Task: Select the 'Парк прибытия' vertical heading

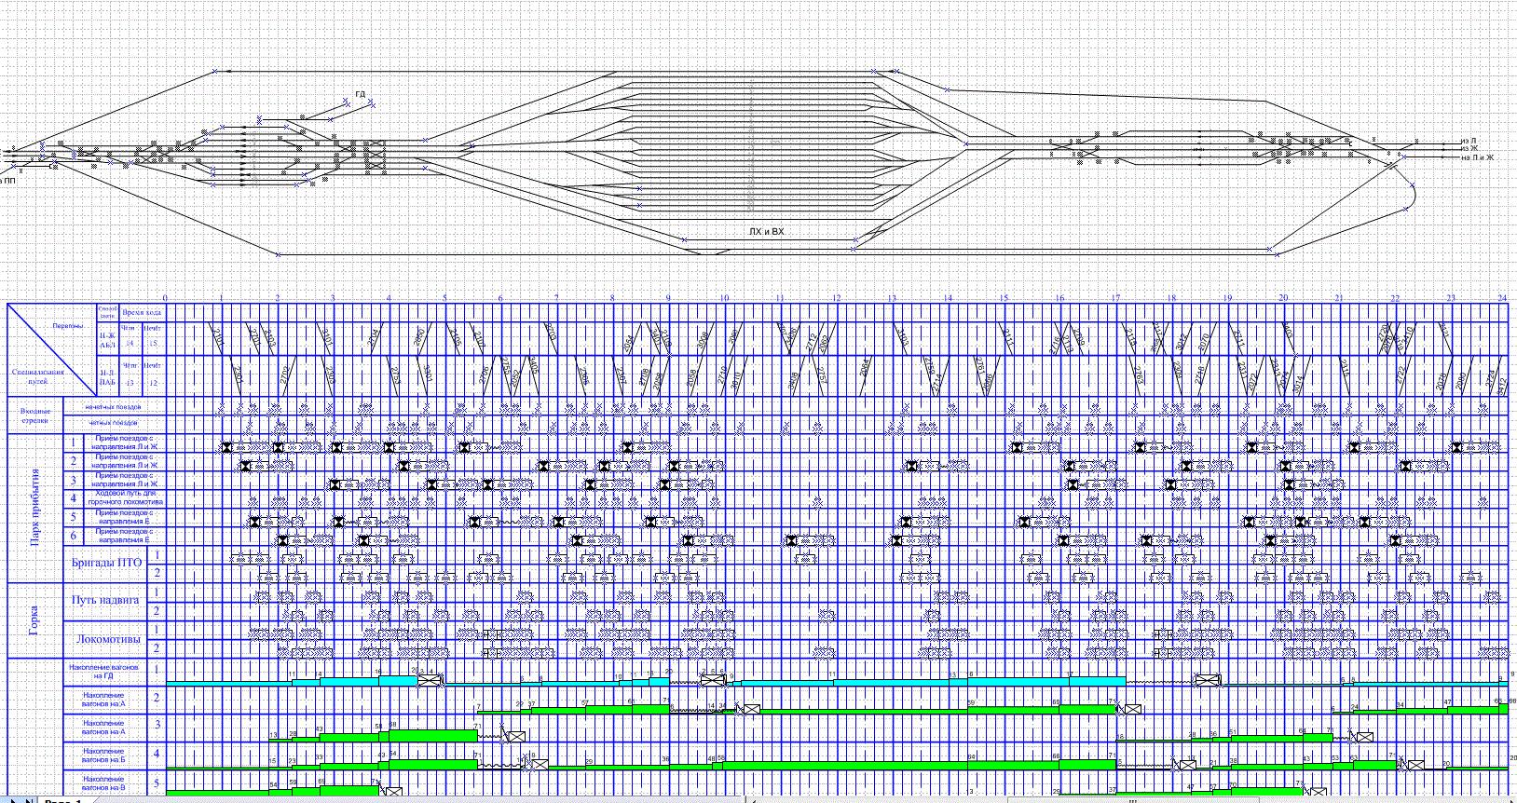Action: 35,508
